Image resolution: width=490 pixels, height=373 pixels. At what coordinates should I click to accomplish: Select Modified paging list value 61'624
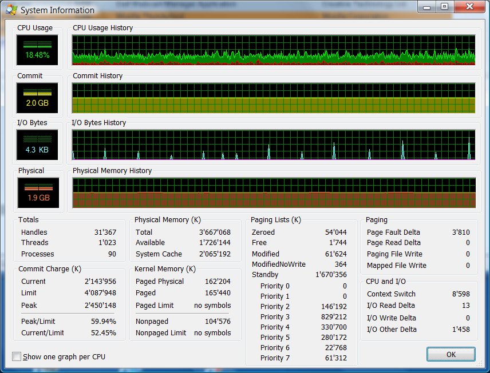point(336,254)
